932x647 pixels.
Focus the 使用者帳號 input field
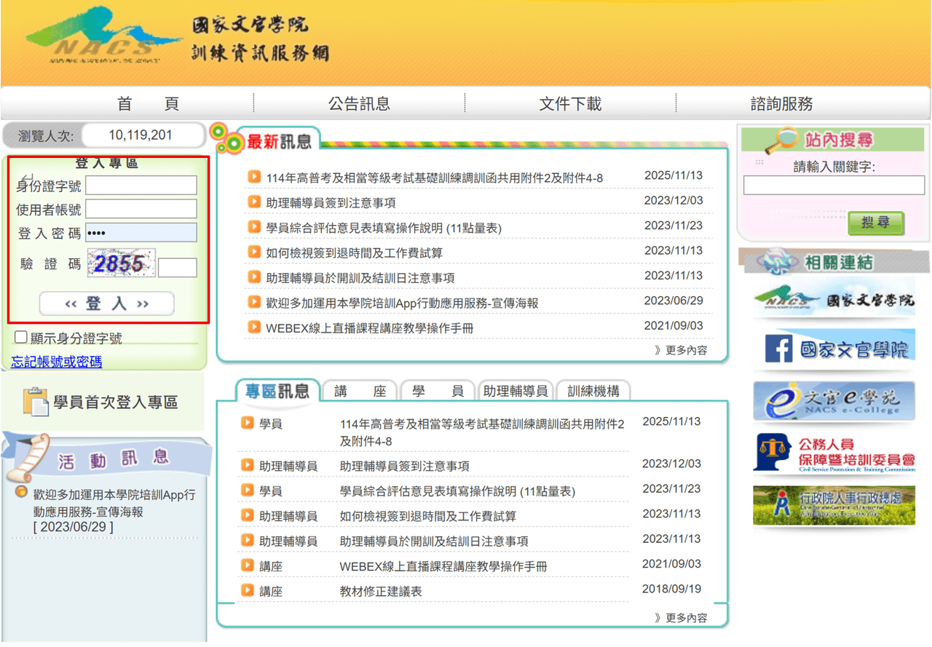[141, 210]
